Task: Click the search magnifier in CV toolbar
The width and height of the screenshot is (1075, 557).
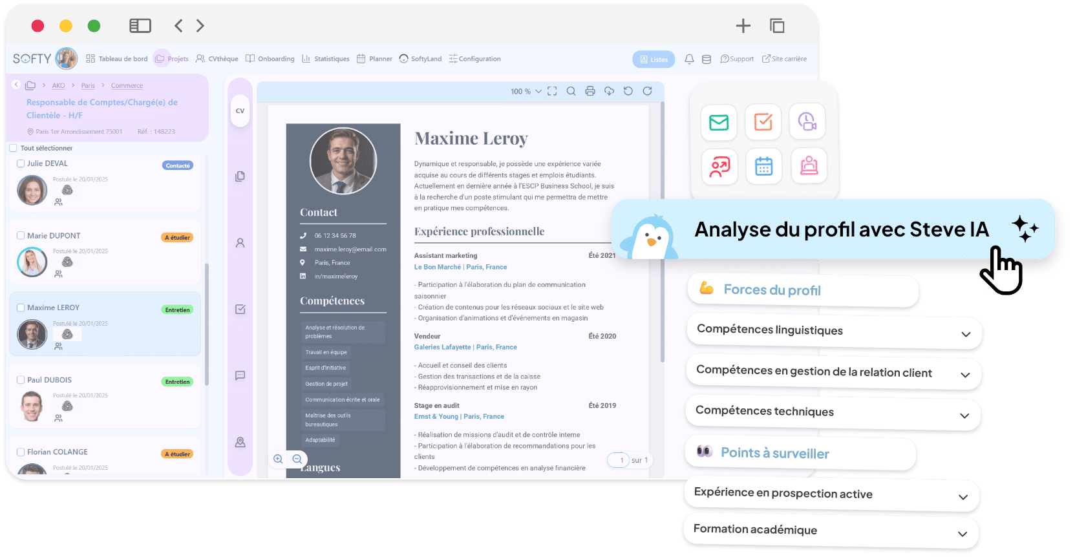Action: point(571,91)
